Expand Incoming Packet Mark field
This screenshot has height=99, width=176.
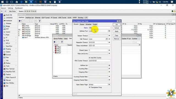coord(109,76)
